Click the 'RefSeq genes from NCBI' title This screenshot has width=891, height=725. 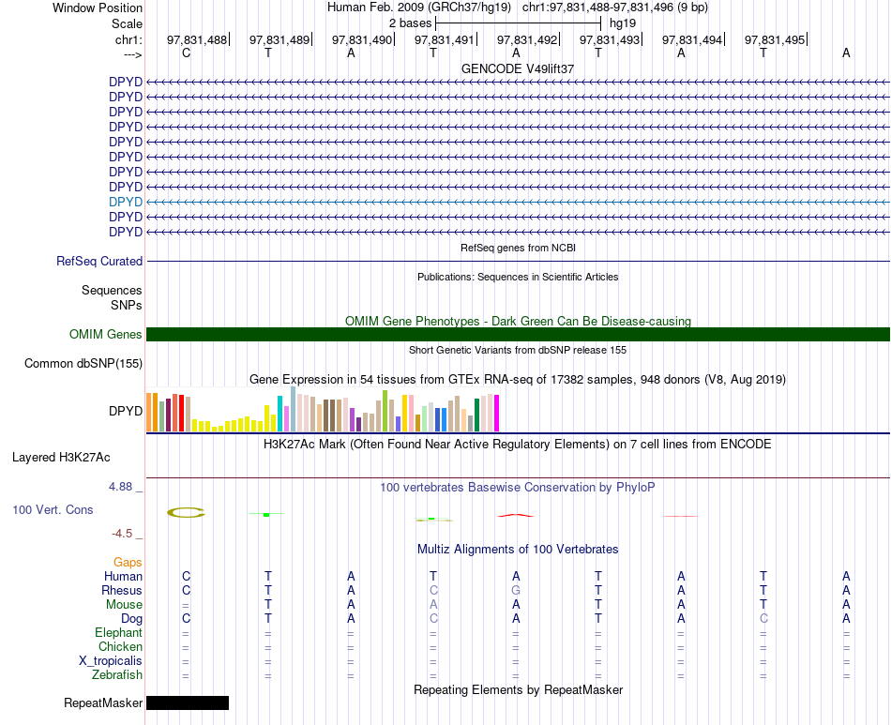pyautogui.click(x=518, y=248)
